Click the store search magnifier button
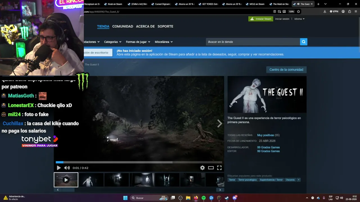The width and height of the screenshot is (360, 202). click(x=303, y=42)
